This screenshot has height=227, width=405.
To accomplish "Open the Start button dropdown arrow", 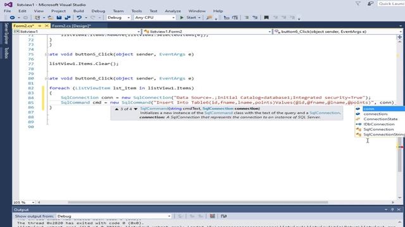I will click(x=199, y=18).
